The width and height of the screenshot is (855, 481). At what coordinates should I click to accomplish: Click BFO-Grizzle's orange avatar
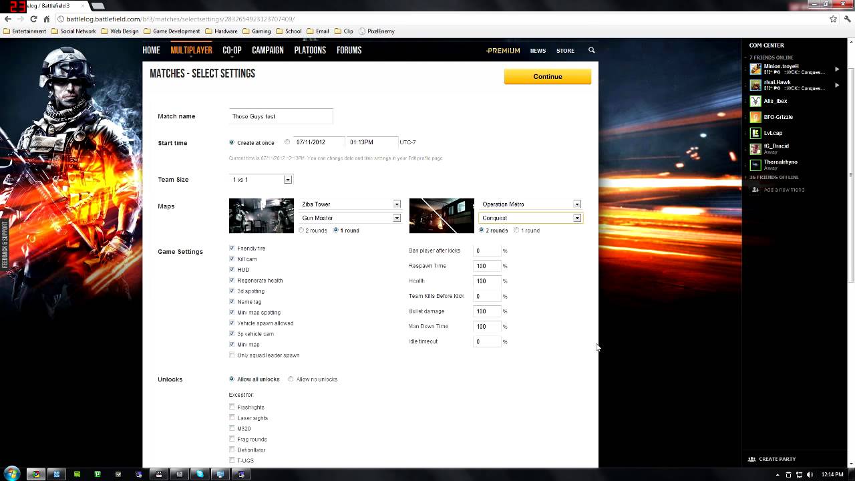tap(755, 117)
